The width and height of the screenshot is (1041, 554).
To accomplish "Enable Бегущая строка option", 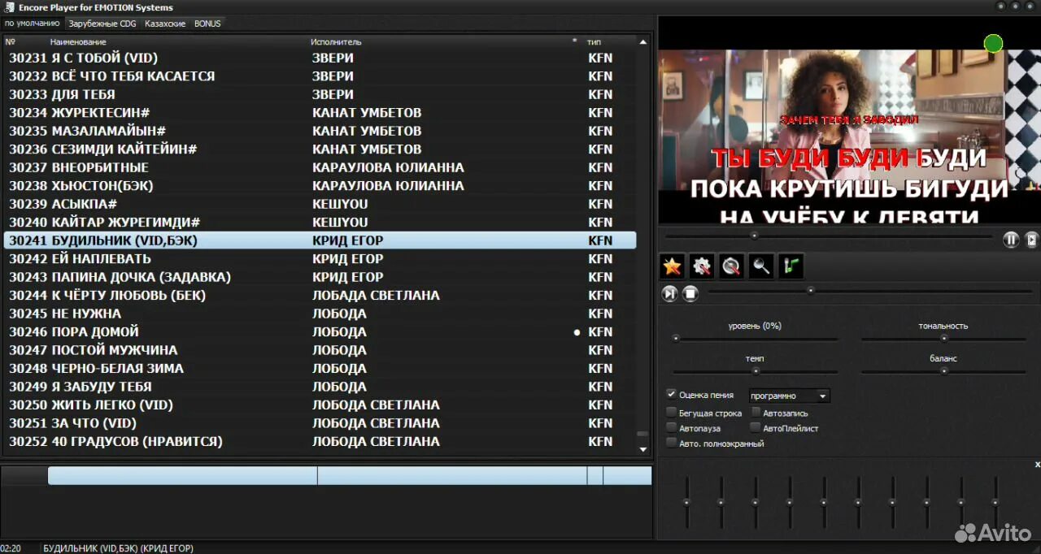I will coord(671,413).
